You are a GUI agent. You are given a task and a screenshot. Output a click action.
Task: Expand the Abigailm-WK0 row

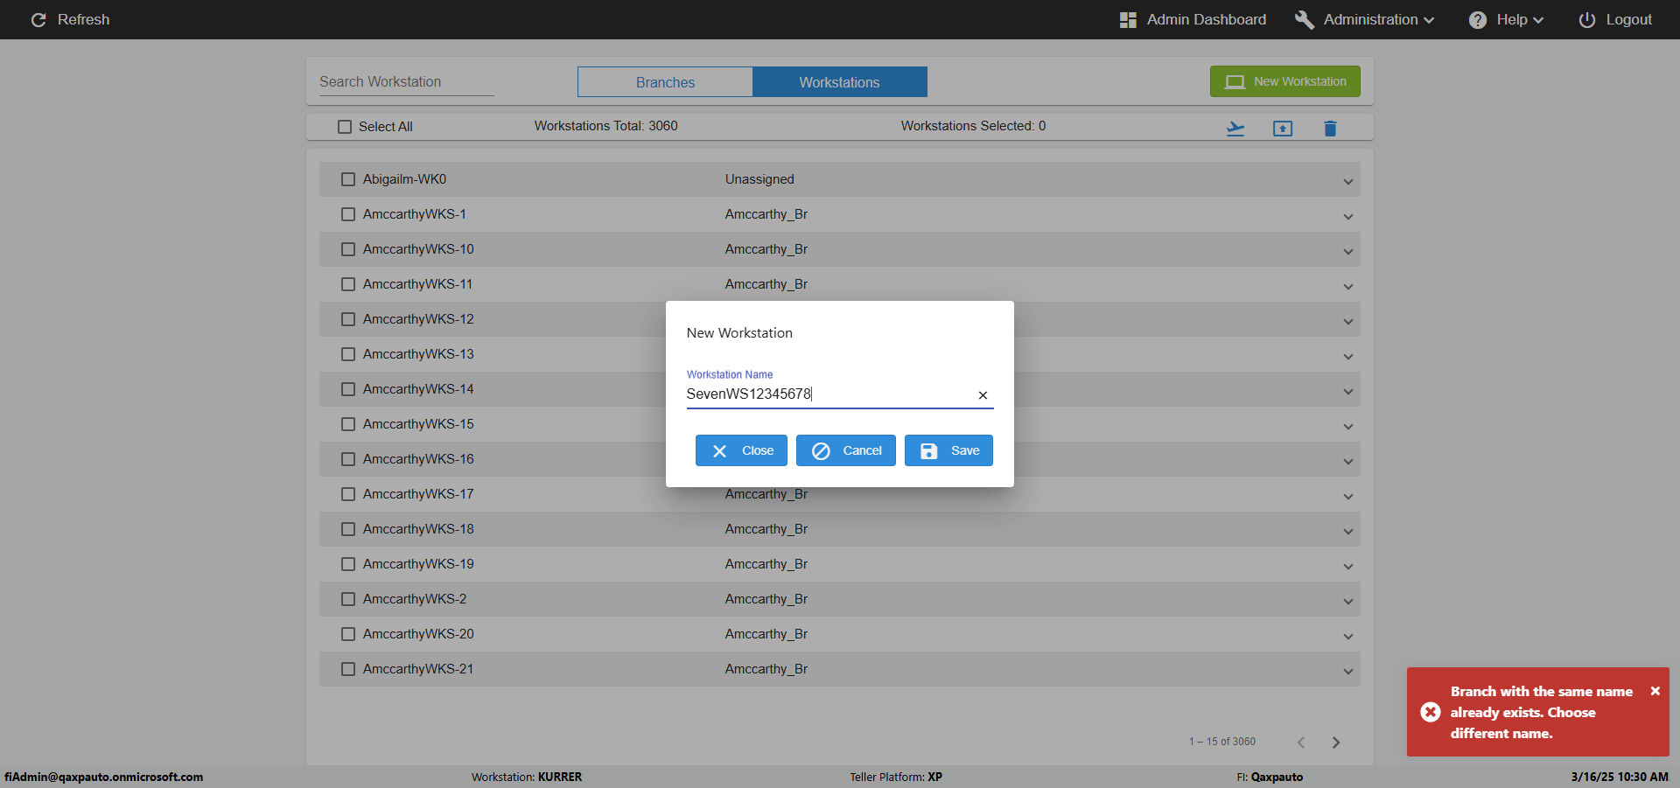coord(1348,182)
